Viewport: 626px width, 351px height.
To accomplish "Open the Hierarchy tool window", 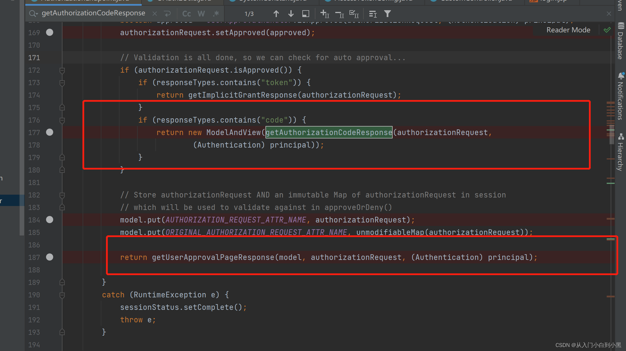I will point(621,152).
